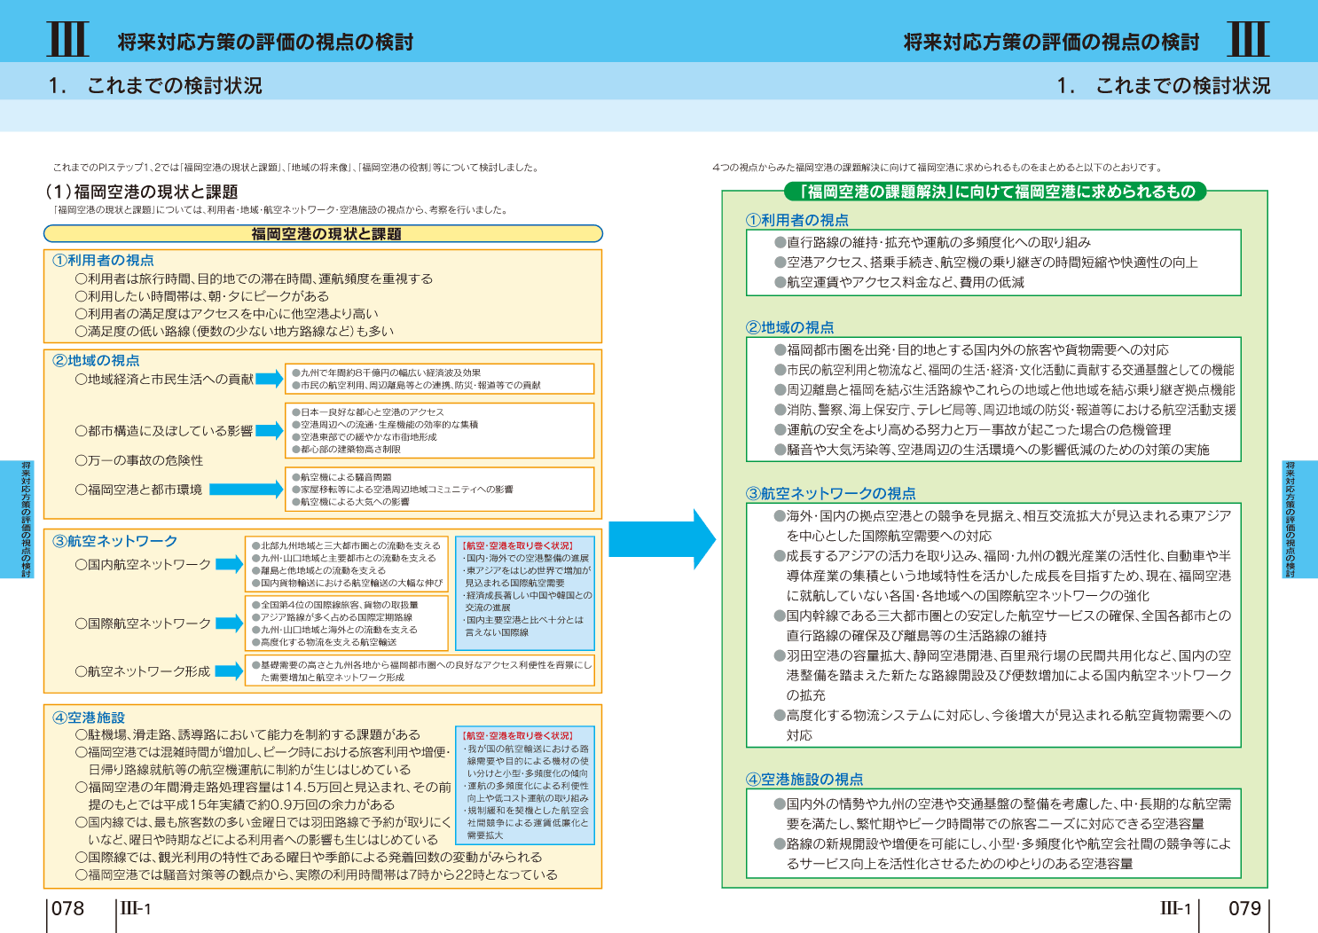The width and height of the screenshot is (1318, 933).
Task: Select the line 利用者は旅行時間、目的地での滞在時間、運航頻度を重視する
Action: [255, 278]
